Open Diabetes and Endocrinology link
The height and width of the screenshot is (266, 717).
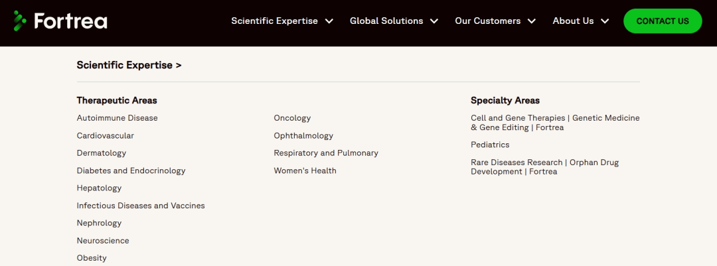(131, 170)
